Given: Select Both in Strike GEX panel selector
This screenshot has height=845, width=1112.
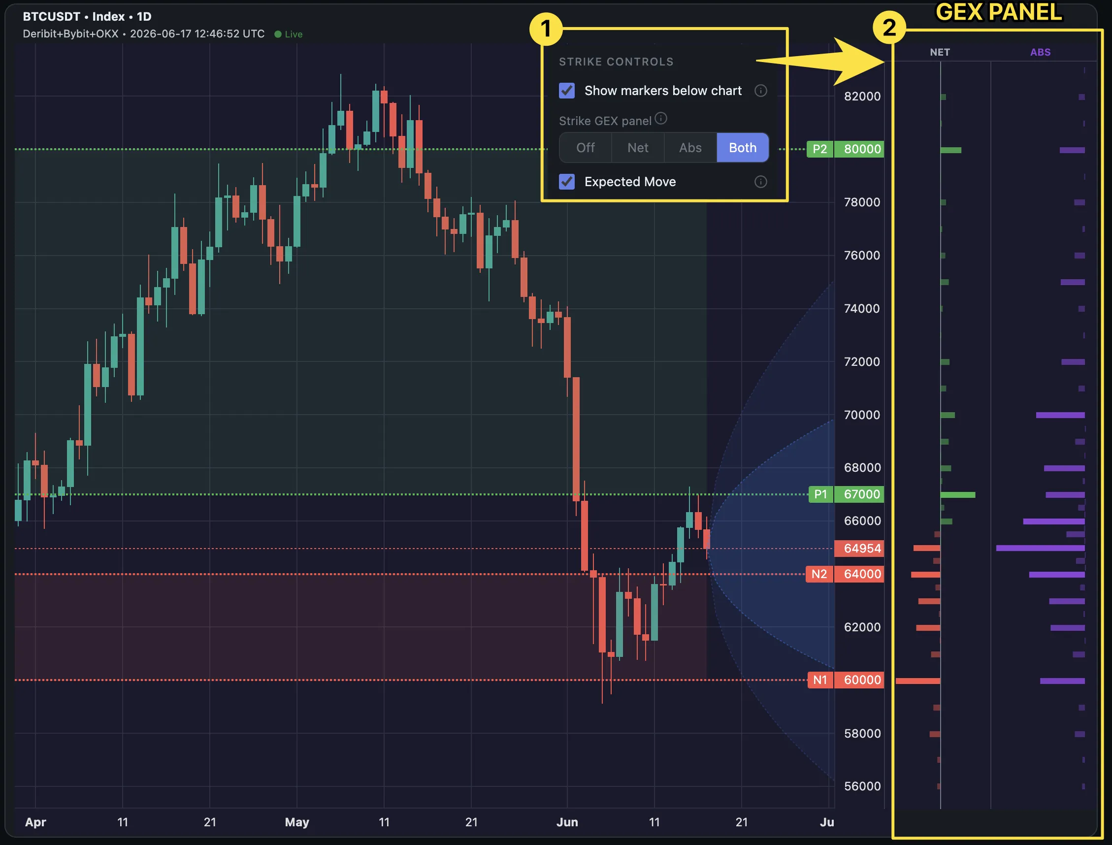Looking at the screenshot, I should point(742,148).
